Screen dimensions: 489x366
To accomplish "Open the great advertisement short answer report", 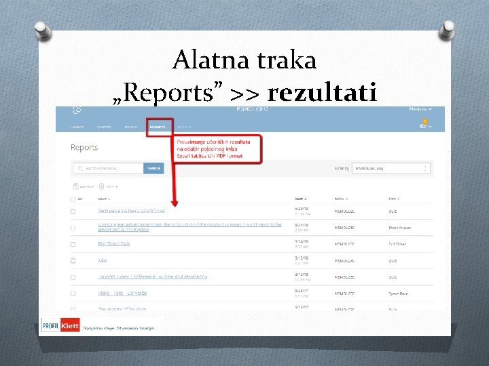I will pyautogui.click(x=189, y=227).
